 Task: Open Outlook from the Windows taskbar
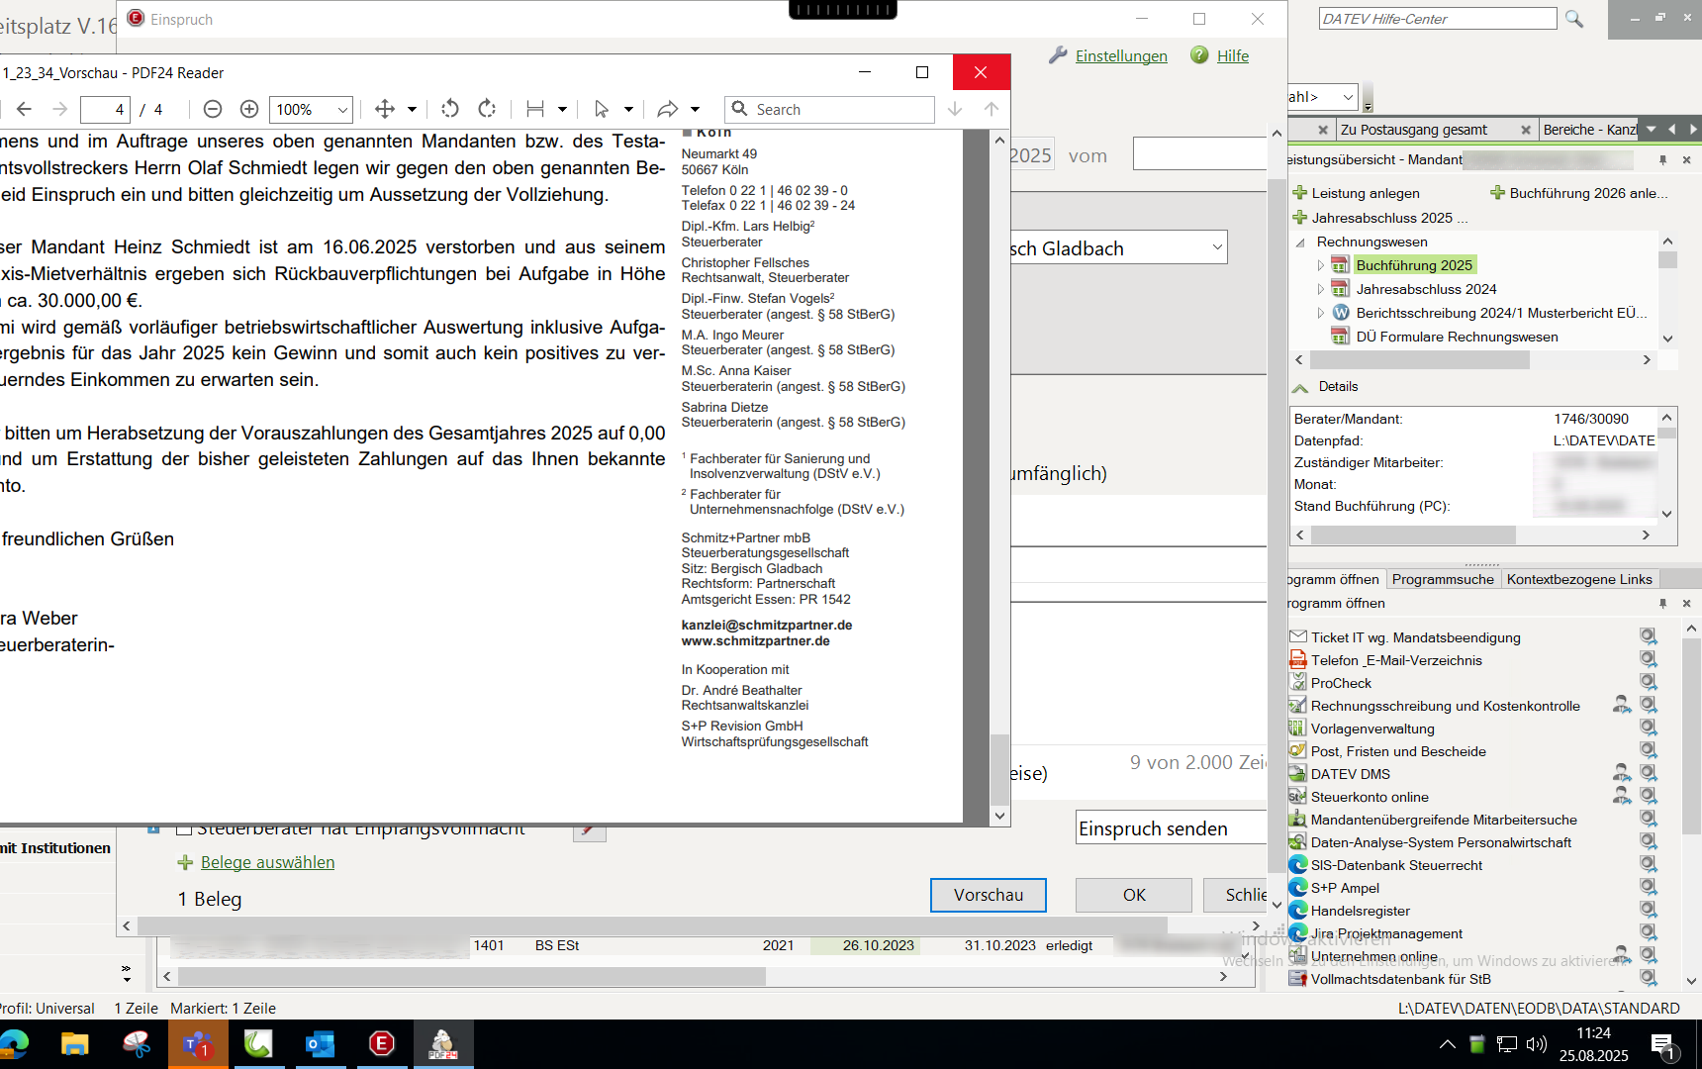click(320, 1043)
